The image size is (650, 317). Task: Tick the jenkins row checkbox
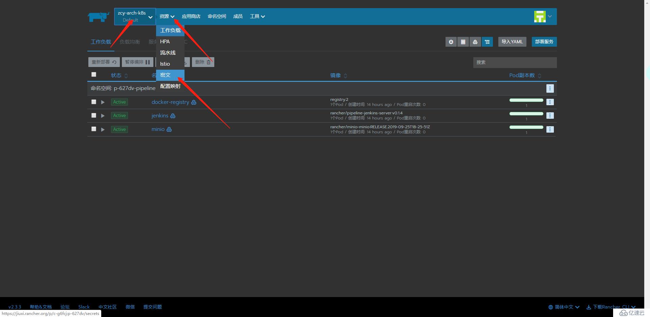click(94, 115)
